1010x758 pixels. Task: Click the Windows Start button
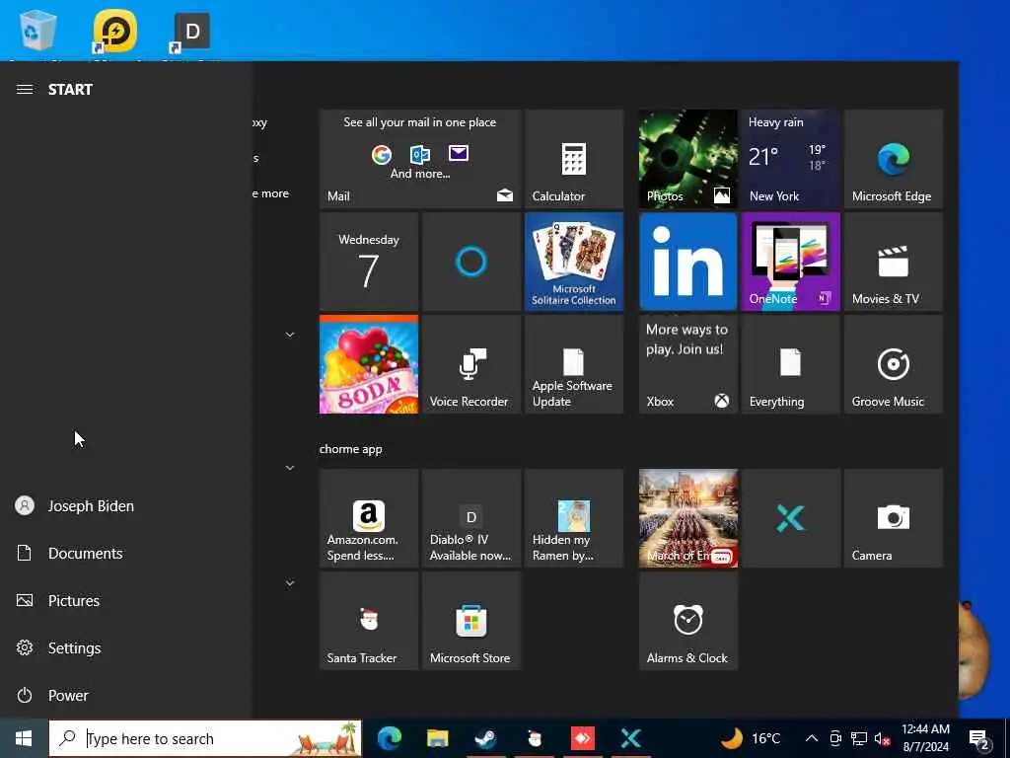tap(24, 738)
